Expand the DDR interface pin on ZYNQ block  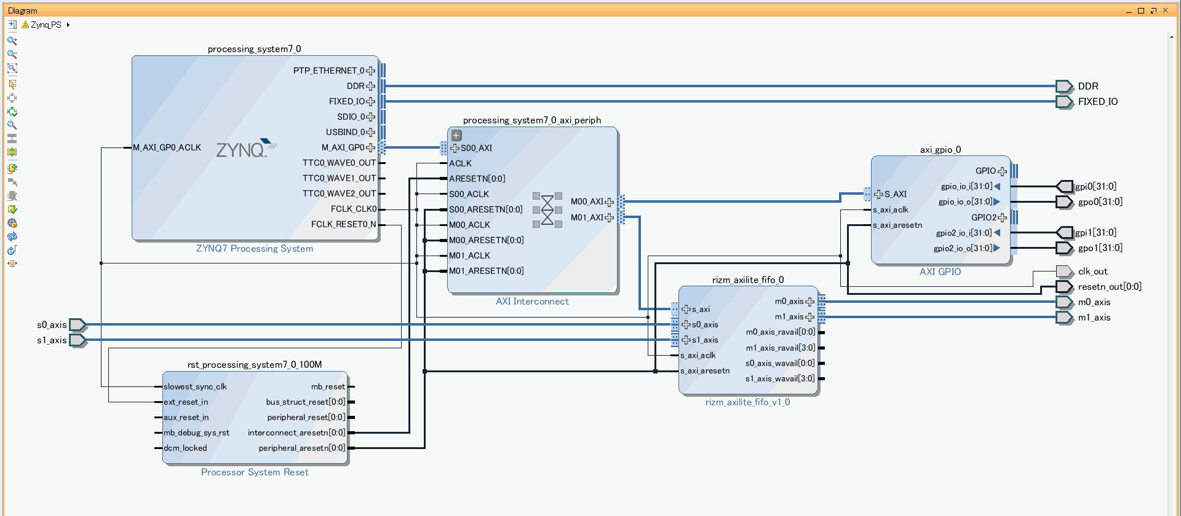click(x=370, y=86)
